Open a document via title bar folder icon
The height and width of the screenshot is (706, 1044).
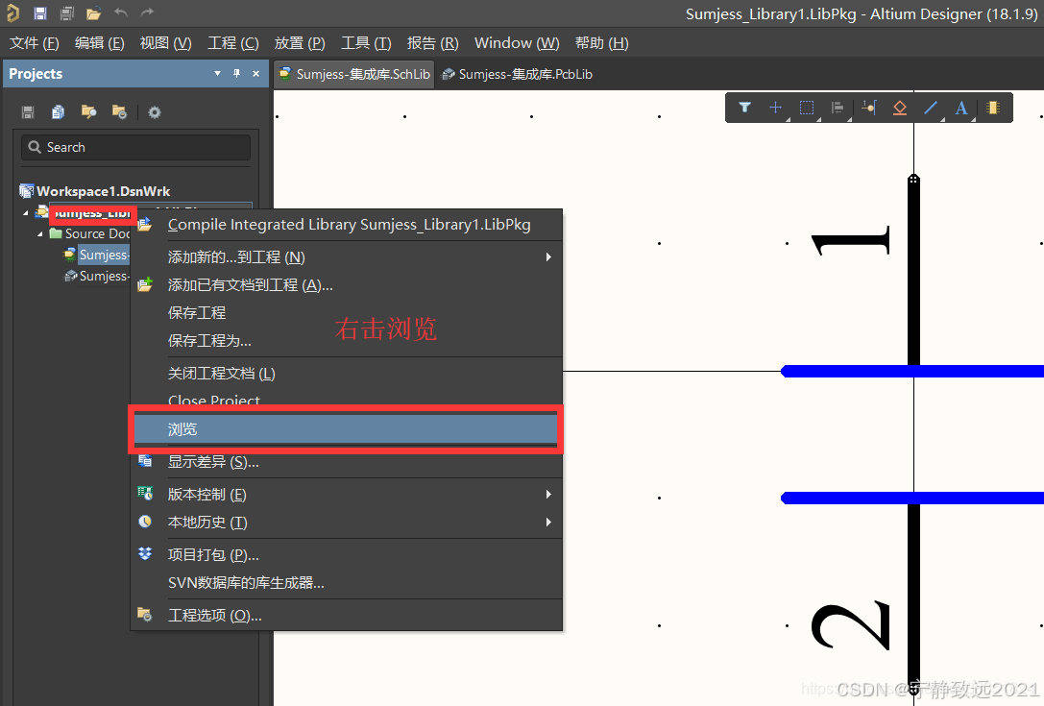click(94, 13)
